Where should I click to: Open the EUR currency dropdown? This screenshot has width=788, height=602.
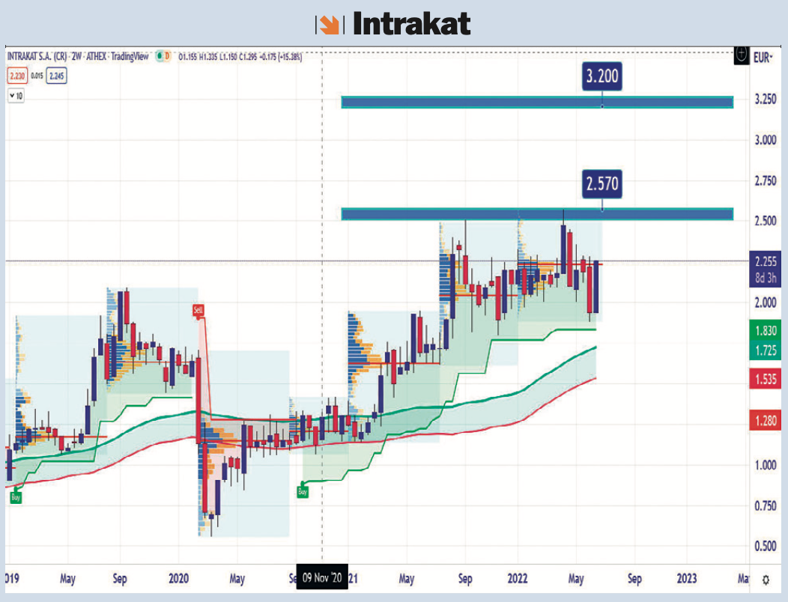coord(763,58)
